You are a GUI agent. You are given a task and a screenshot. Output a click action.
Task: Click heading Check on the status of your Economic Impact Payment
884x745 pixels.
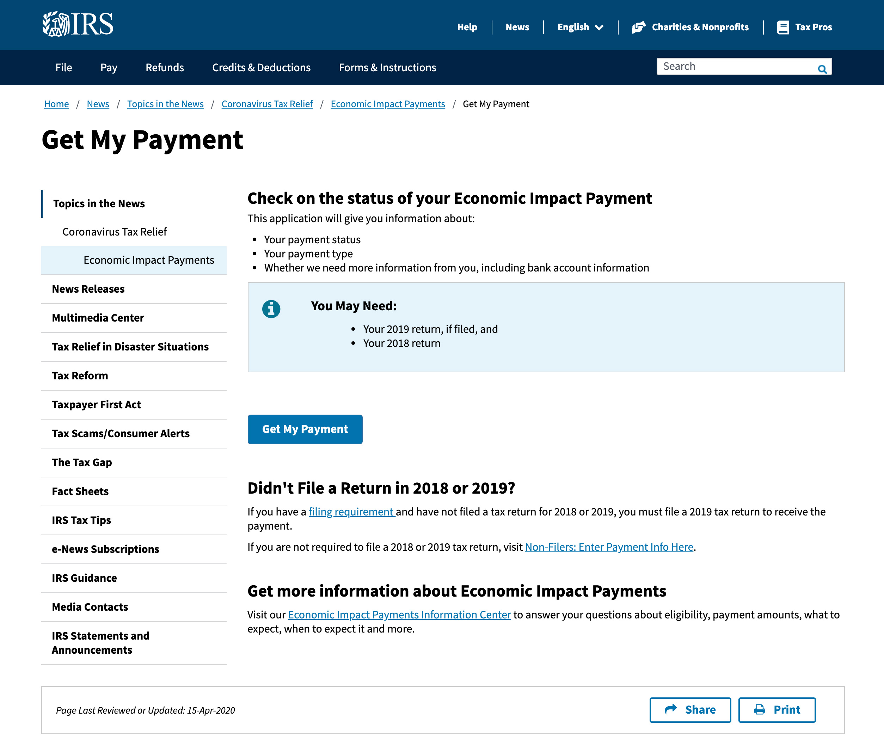pyautogui.click(x=450, y=199)
